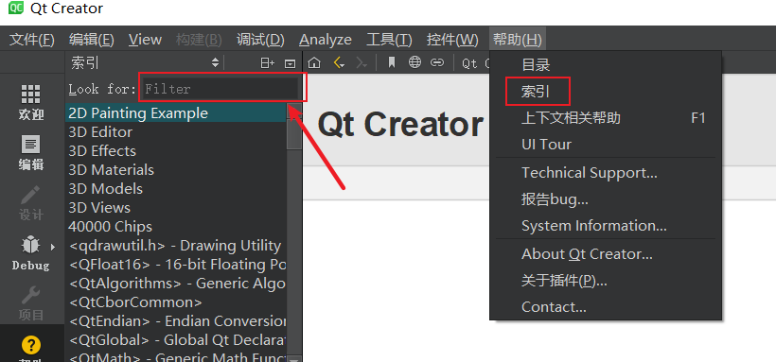Screen dimensions: 776x362
Task: Add a bookmark with the bookmark icon
Action: [x=392, y=62]
